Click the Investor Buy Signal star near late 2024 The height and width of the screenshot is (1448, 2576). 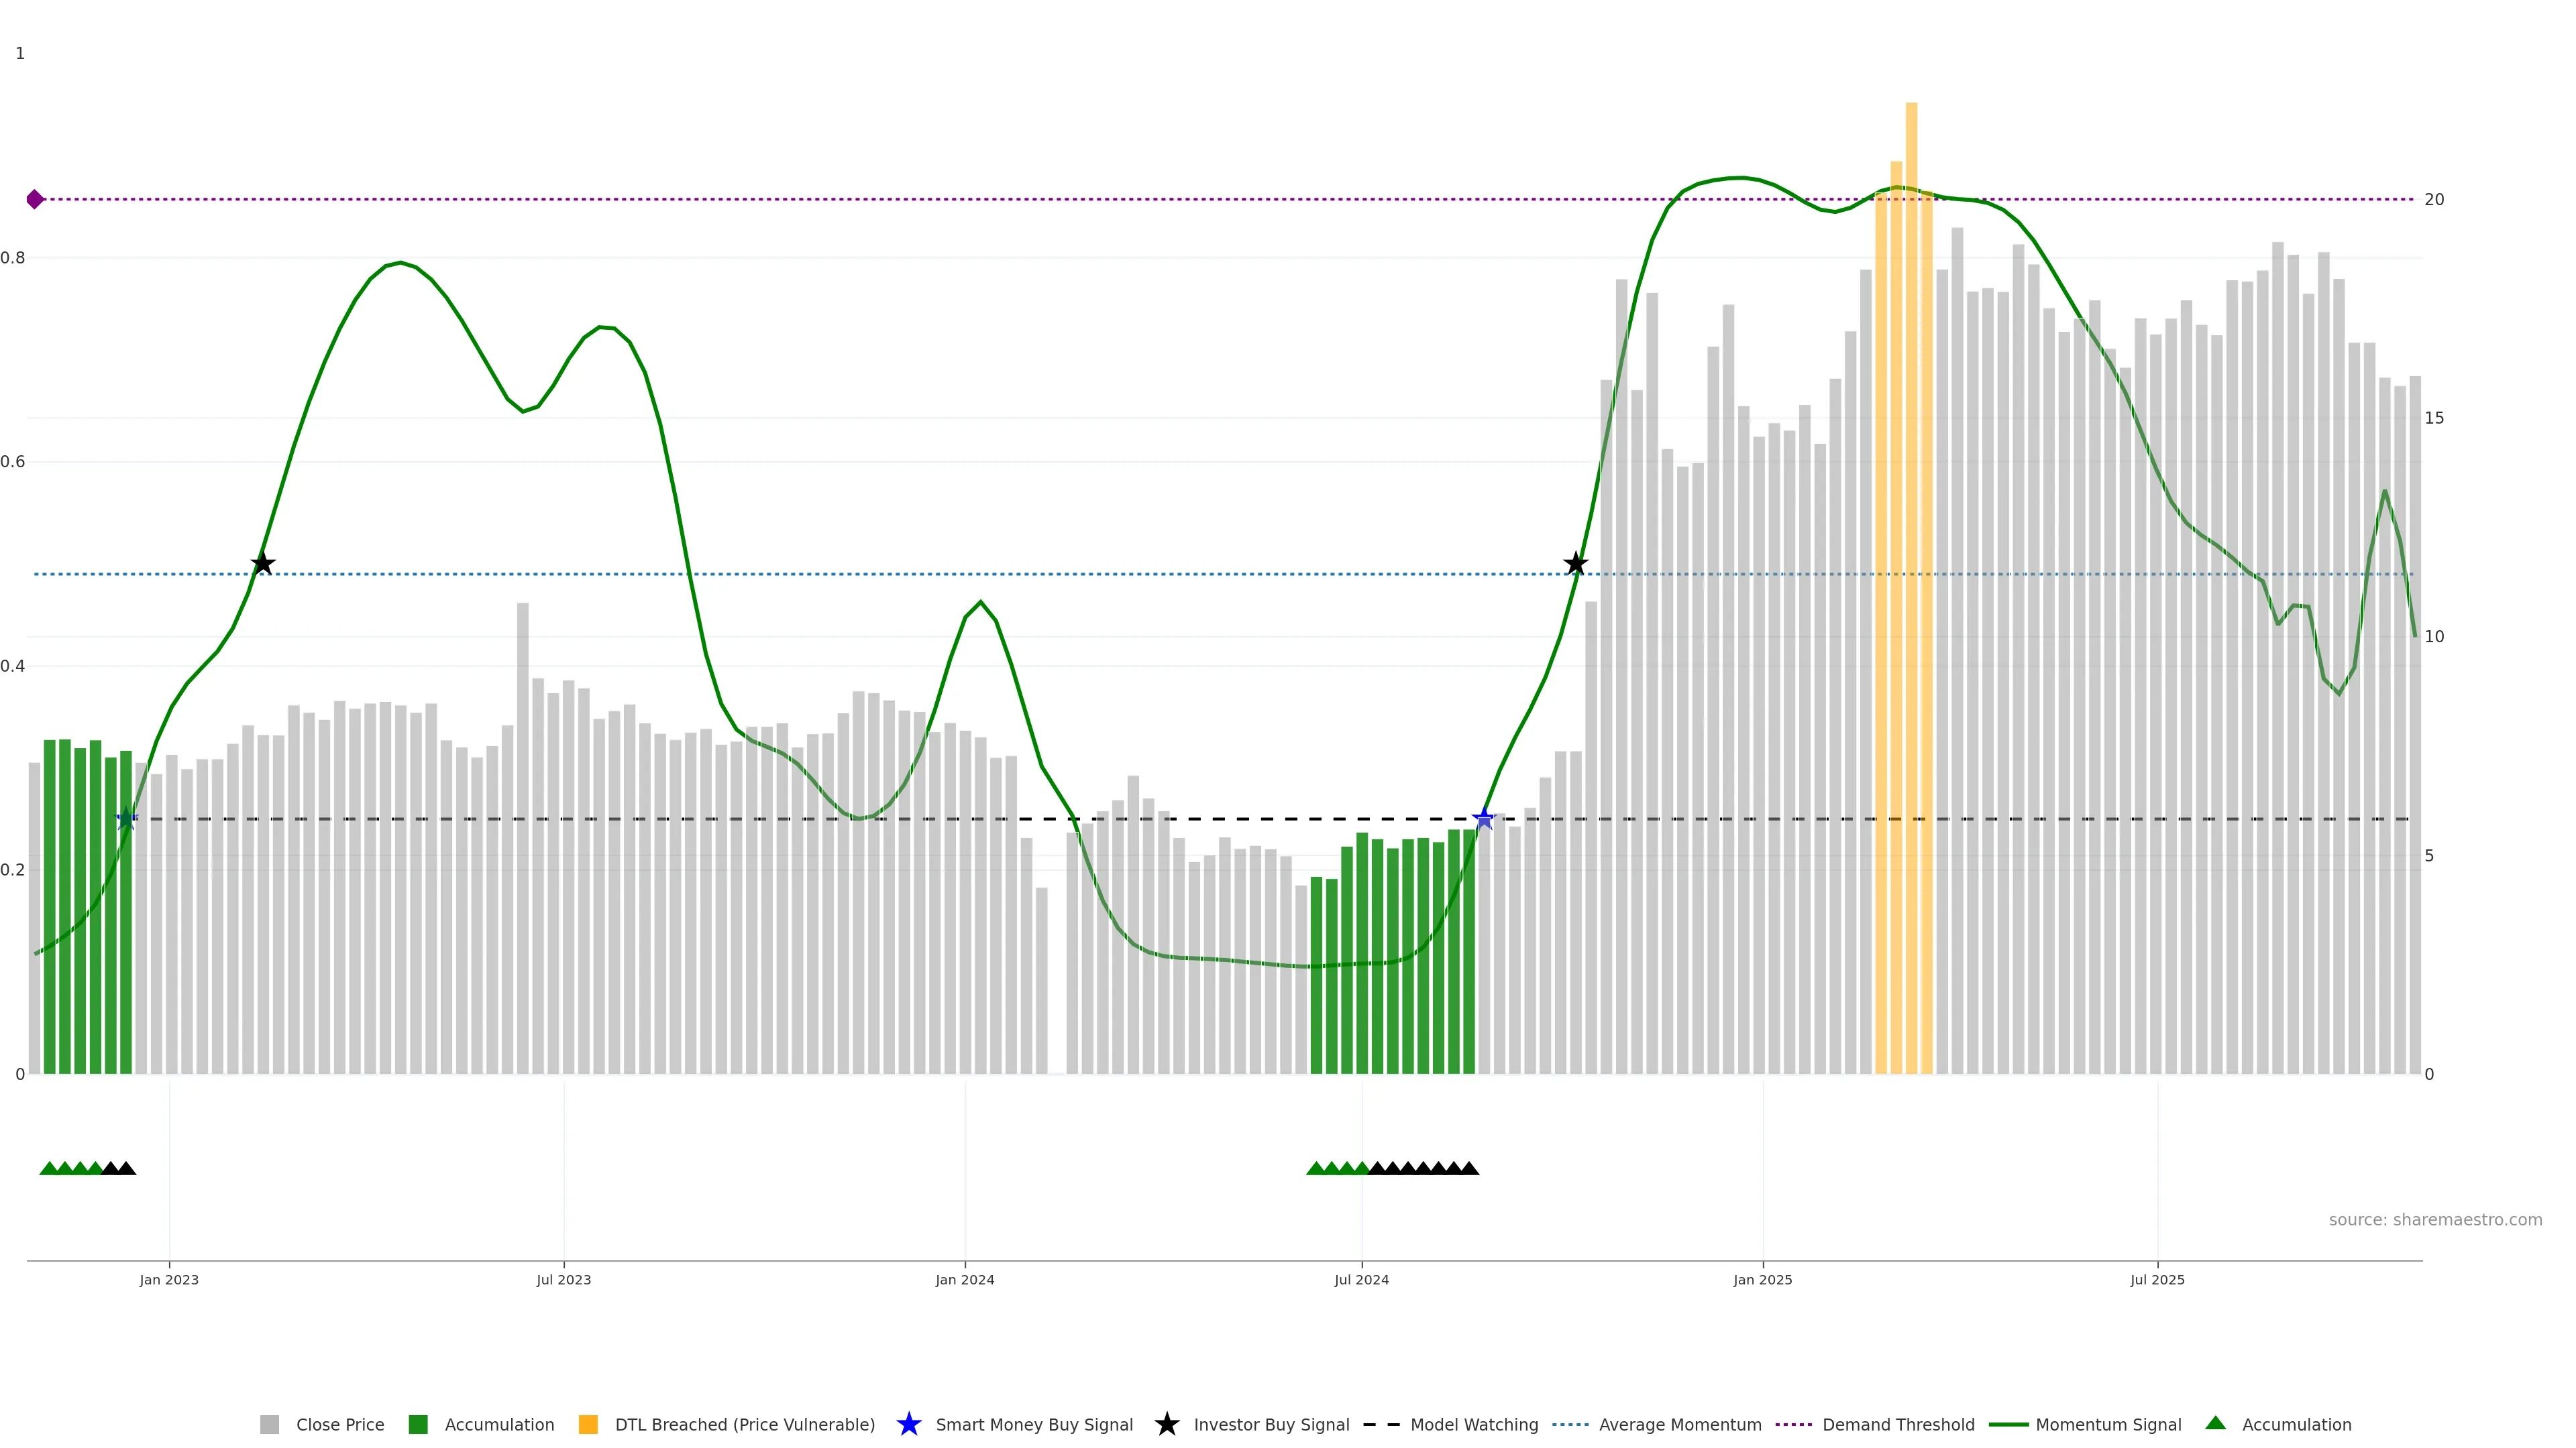click(x=1575, y=564)
